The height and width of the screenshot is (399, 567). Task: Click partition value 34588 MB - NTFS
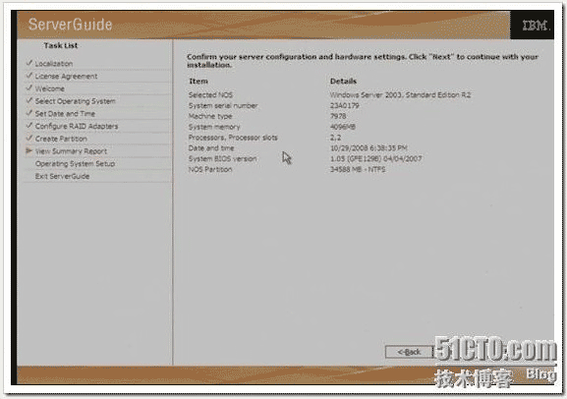click(x=358, y=169)
